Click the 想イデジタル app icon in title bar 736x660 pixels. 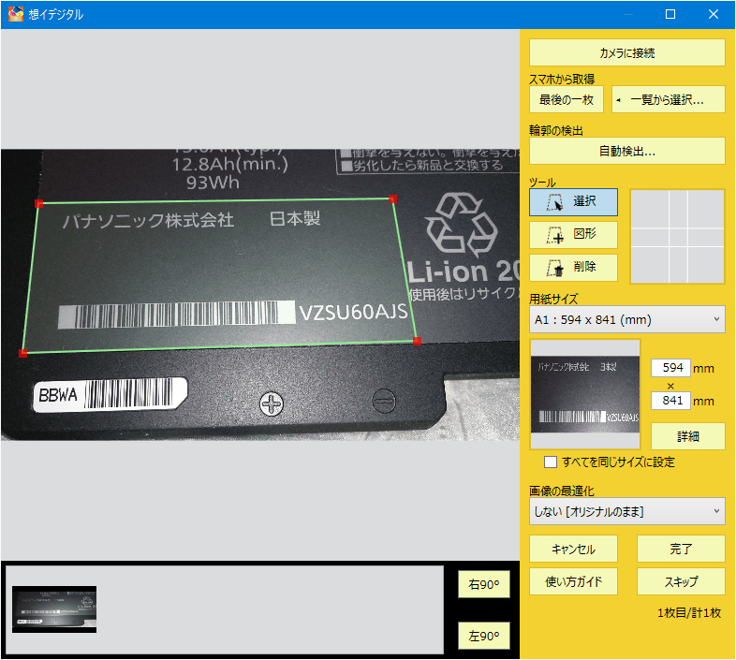pyautogui.click(x=16, y=14)
